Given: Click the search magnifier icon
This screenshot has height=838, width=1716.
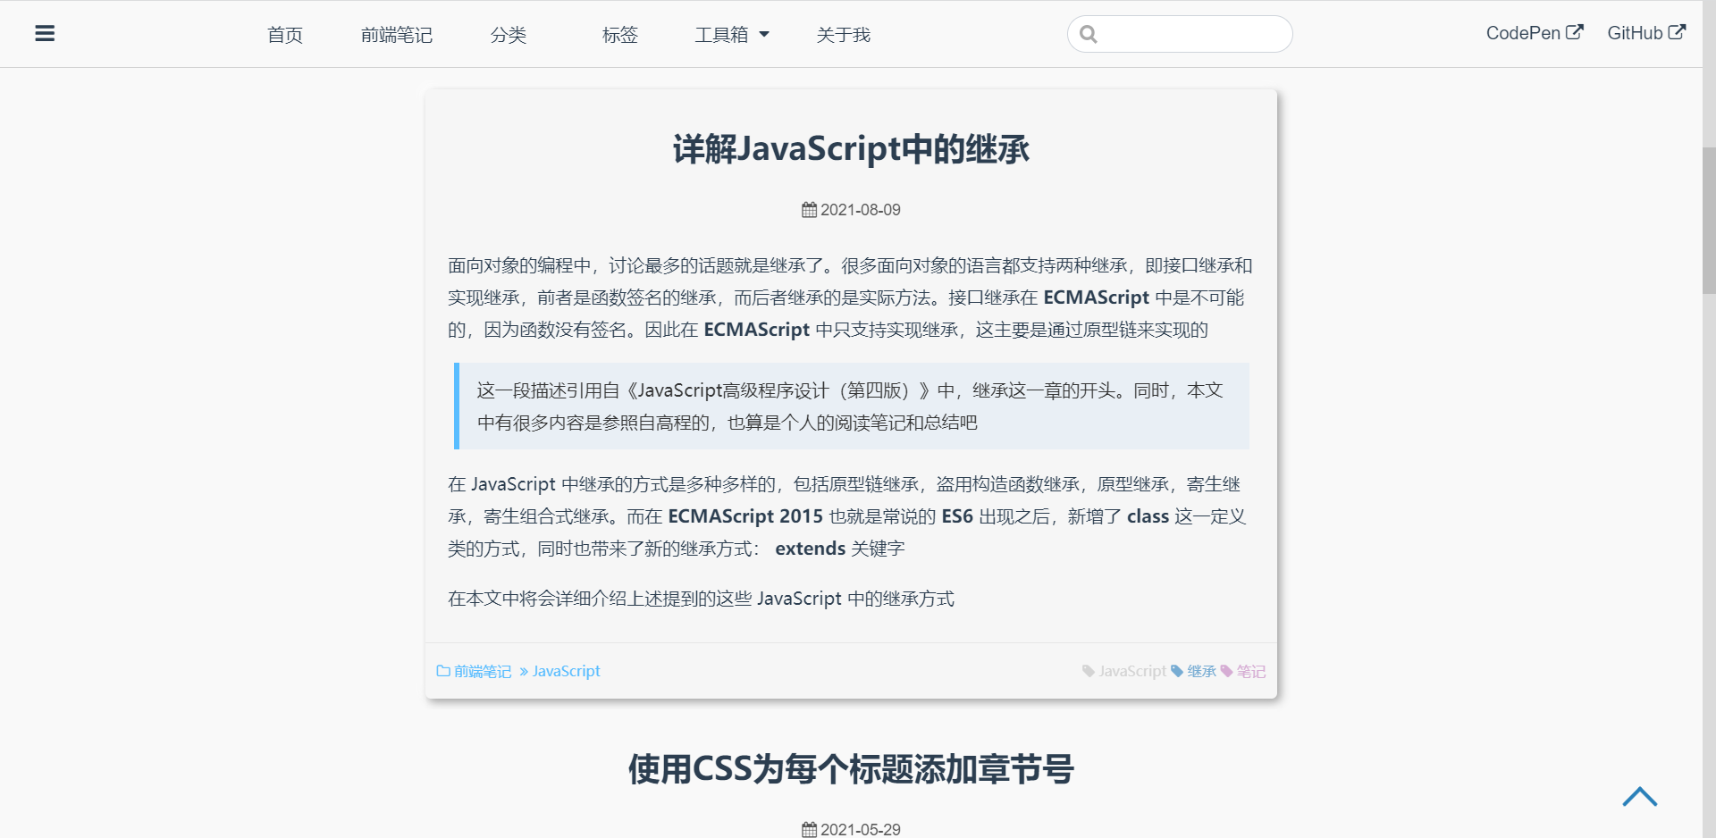Looking at the screenshot, I should point(1088,34).
